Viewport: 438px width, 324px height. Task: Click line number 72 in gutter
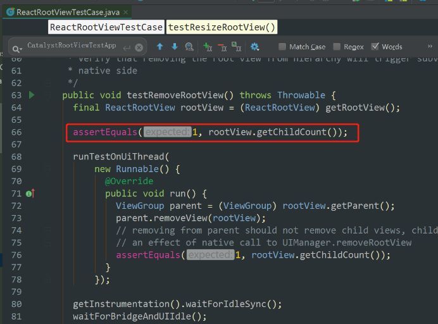(16, 206)
